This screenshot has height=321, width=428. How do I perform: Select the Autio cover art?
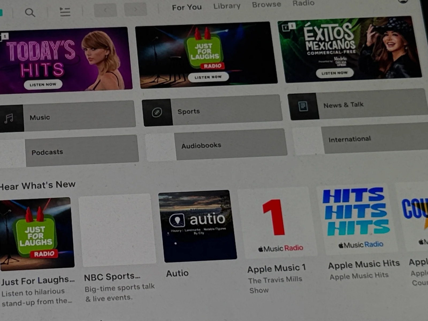point(197,226)
